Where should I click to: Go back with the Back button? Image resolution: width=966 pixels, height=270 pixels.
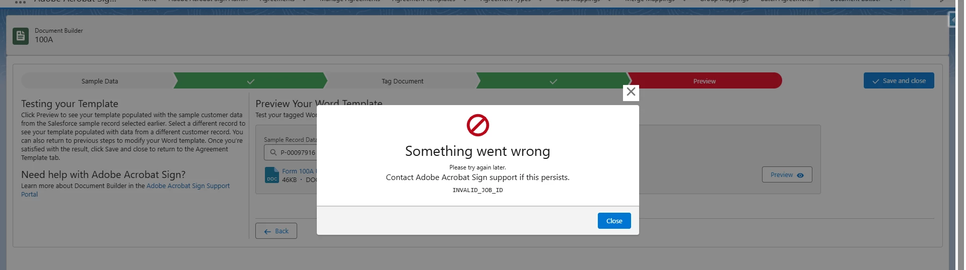[276, 231]
